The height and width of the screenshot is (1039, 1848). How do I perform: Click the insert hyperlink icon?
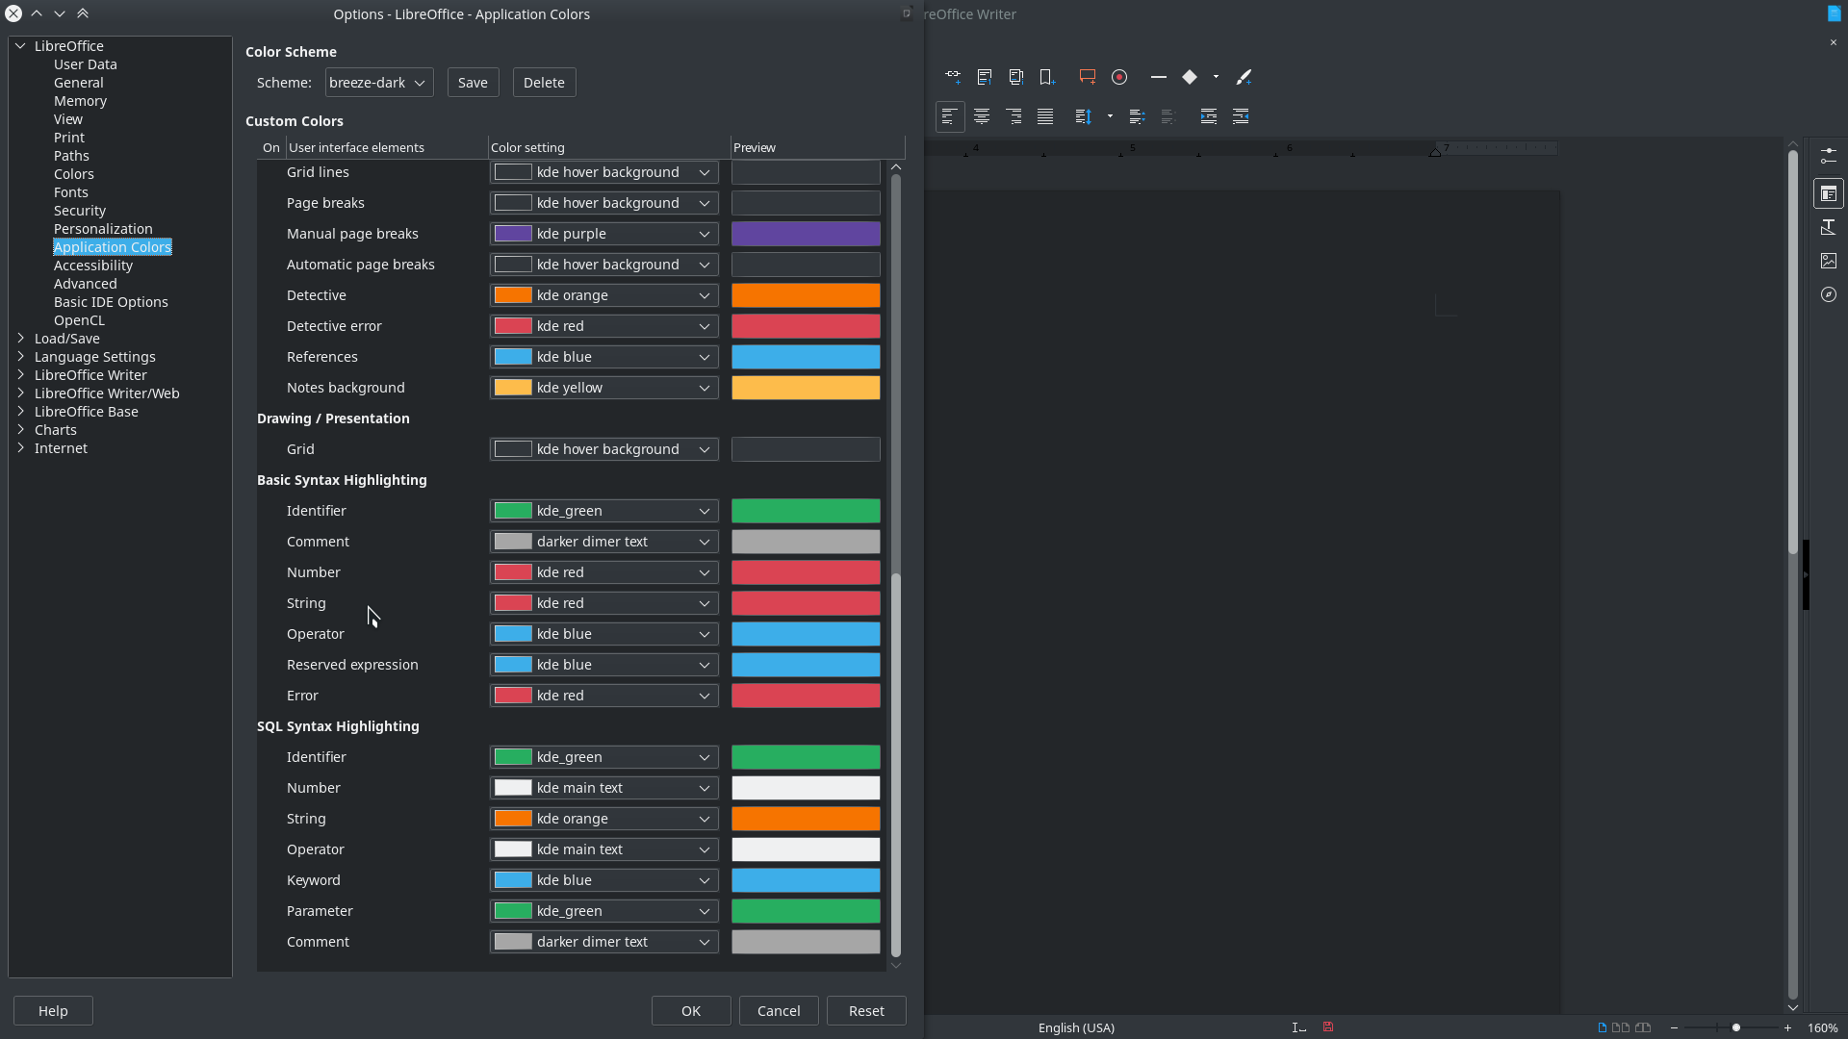pyautogui.click(x=953, y=77)
